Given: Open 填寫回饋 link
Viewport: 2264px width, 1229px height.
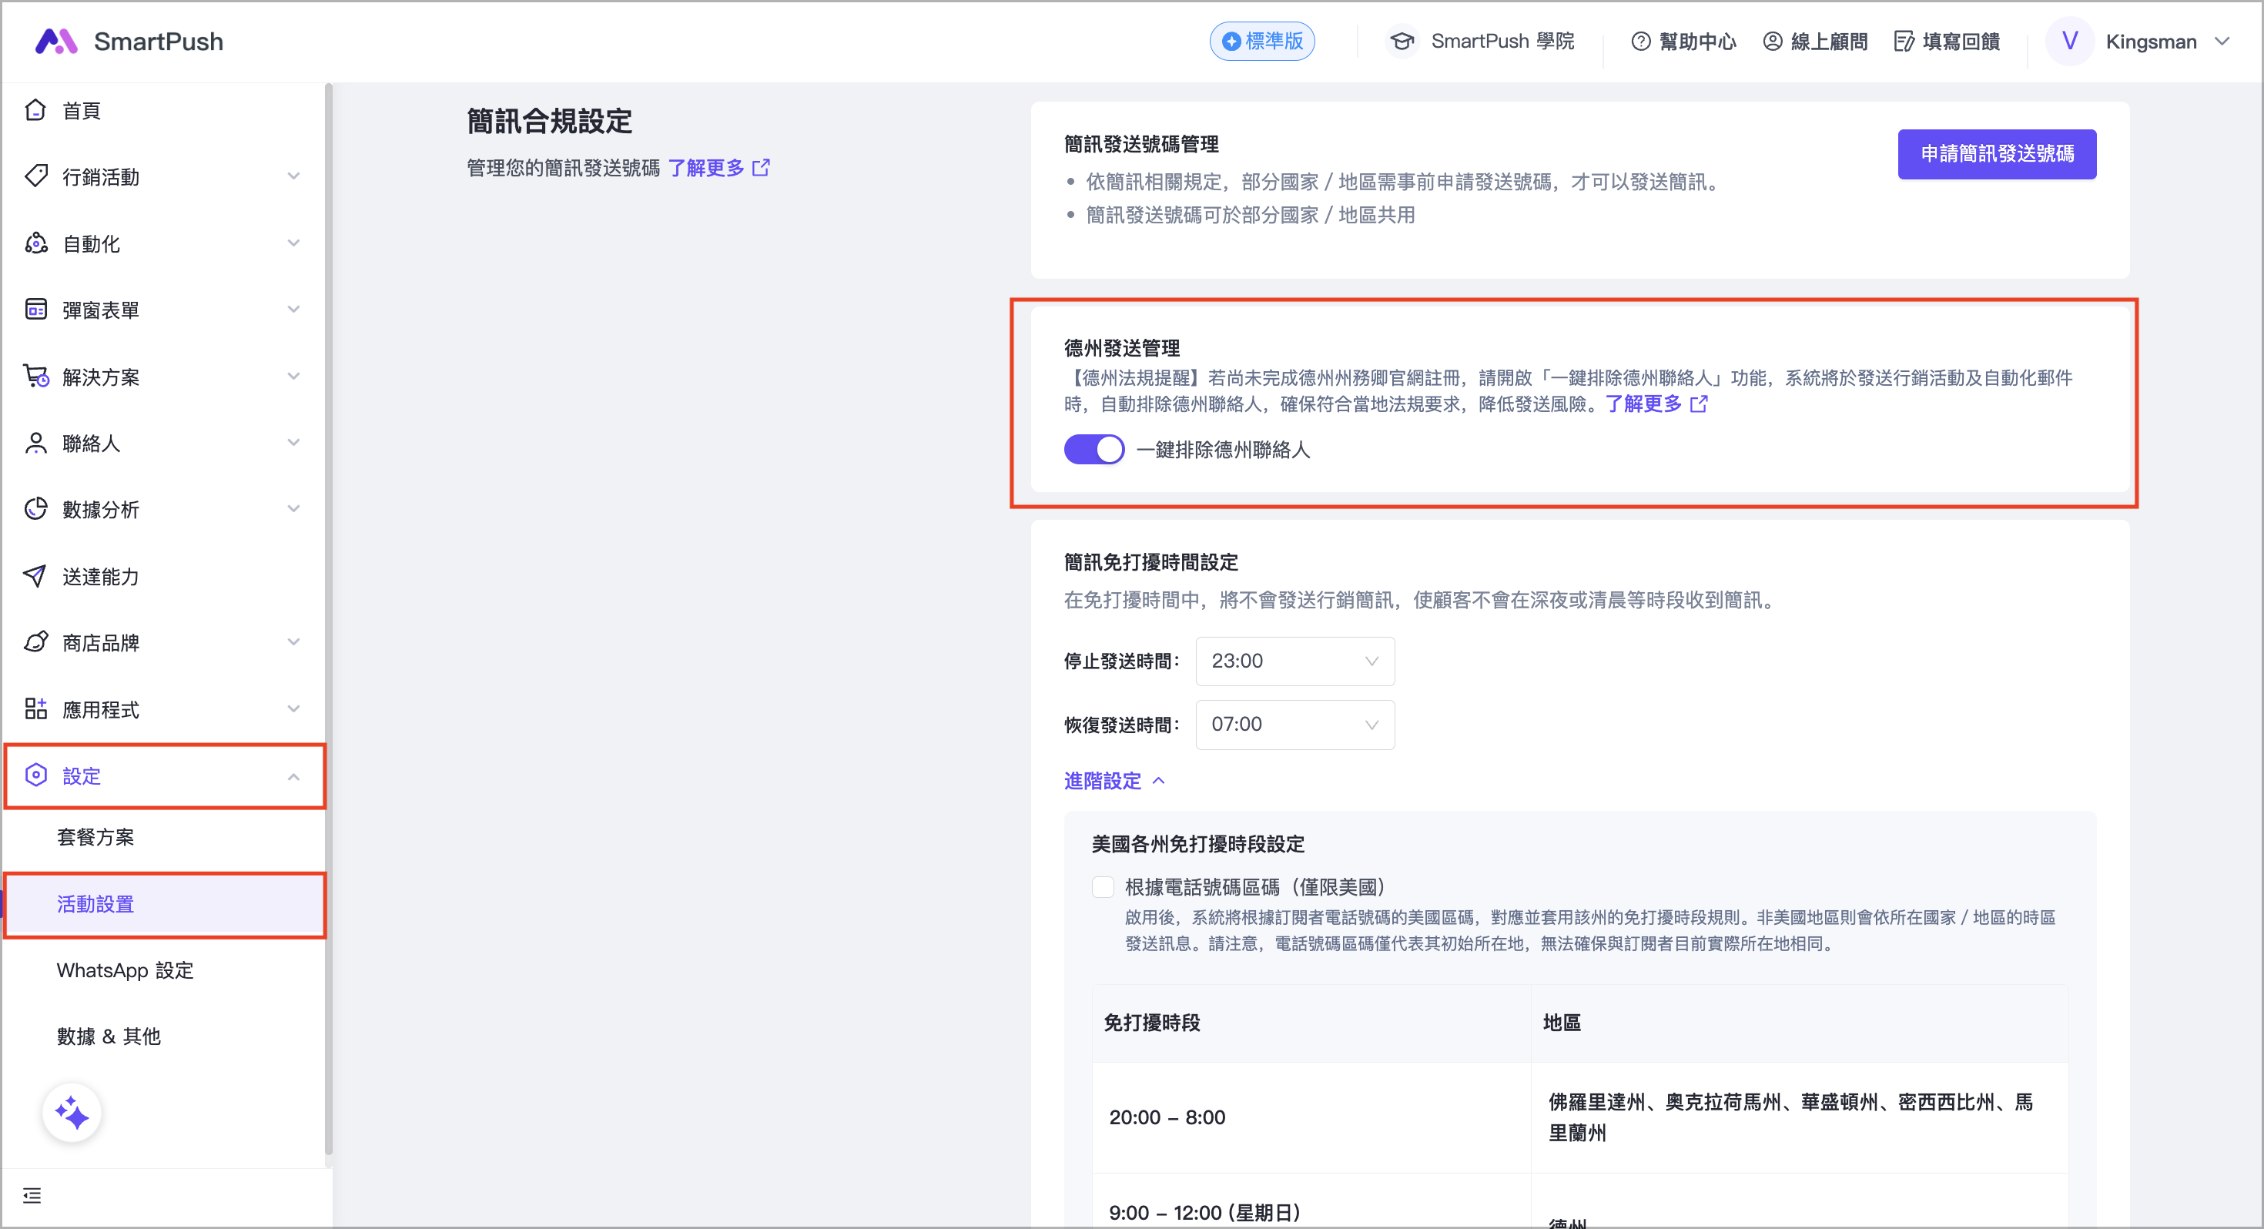Looking at the screenshot, I should pyautogui.click(x=1948, y=42).
